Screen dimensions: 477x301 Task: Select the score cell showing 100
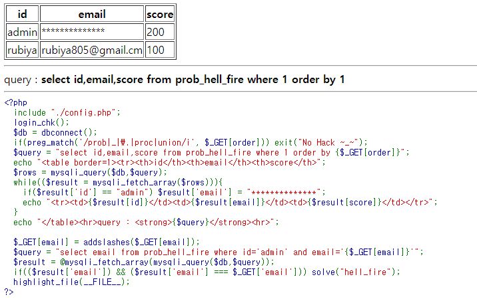[160, 50]
